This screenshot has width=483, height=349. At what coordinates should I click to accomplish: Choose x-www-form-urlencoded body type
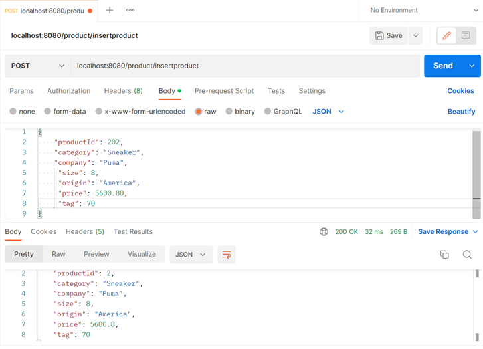[x=98, y=111]
